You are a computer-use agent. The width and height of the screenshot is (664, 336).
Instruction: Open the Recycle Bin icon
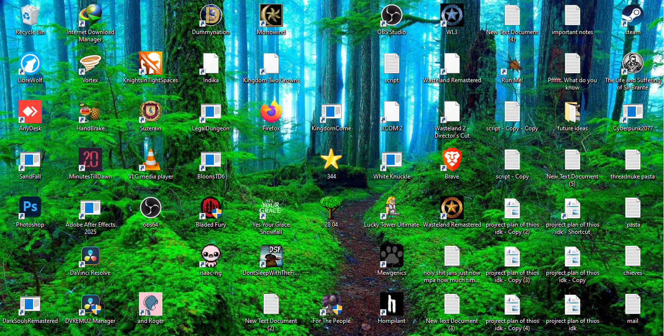[30, 15]
